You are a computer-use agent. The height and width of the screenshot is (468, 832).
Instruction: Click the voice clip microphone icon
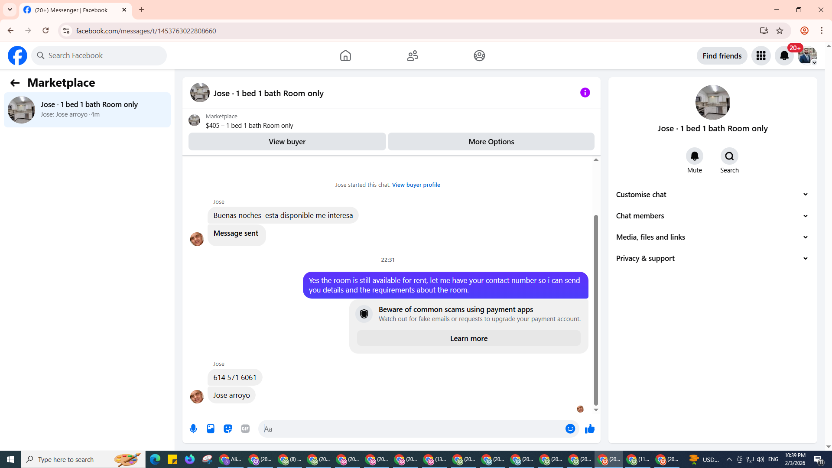pos(193,429)
